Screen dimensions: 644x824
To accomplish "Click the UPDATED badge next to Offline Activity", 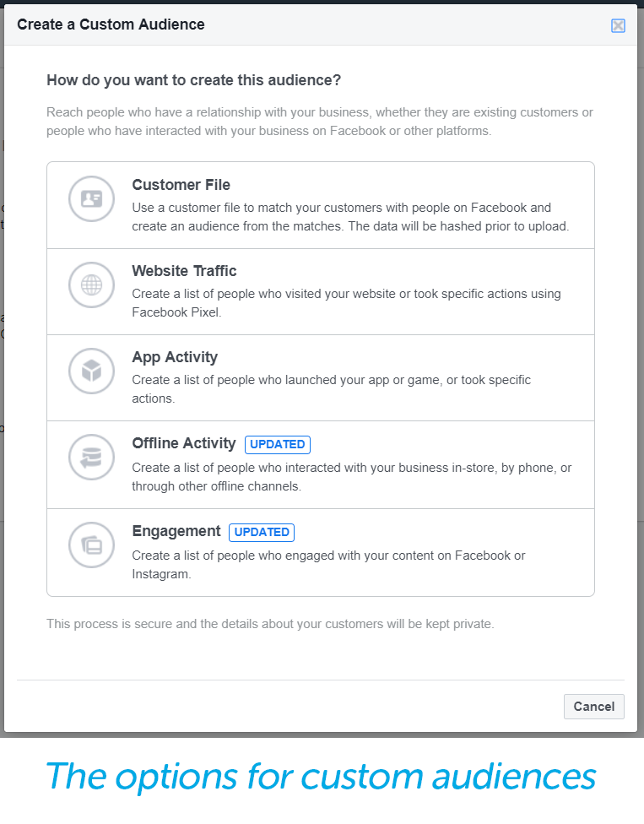I will point(278,444).
